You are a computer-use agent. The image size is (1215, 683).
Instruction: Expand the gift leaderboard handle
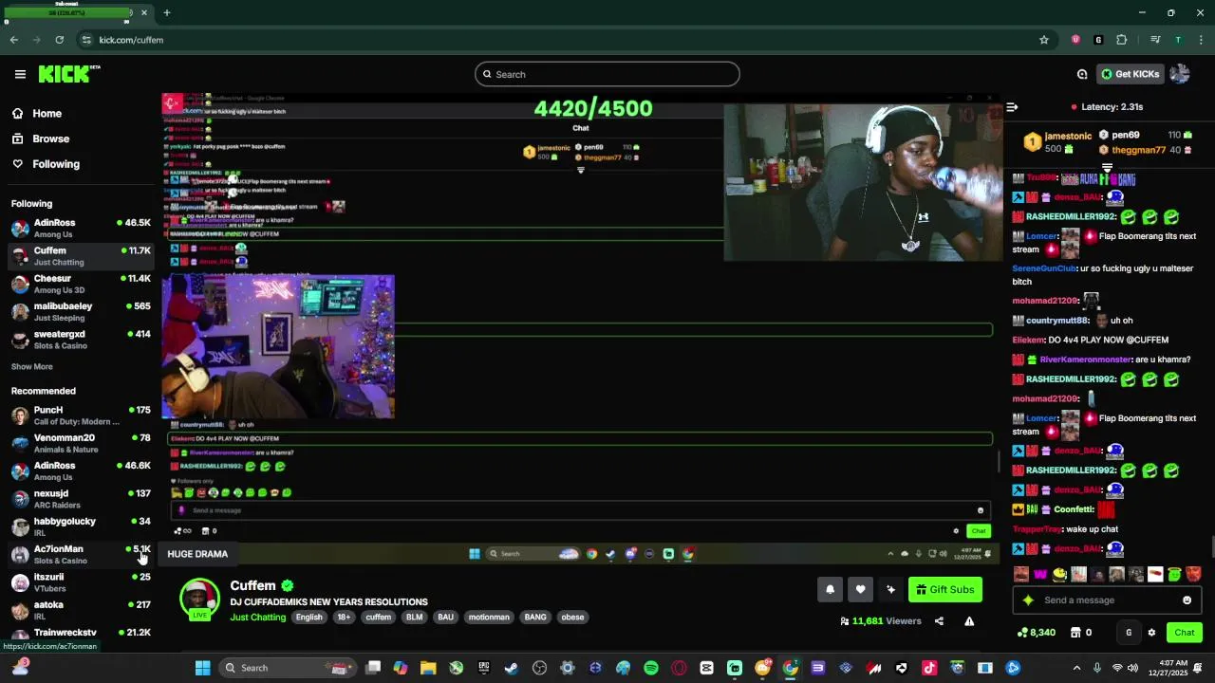pos(1107,168)
